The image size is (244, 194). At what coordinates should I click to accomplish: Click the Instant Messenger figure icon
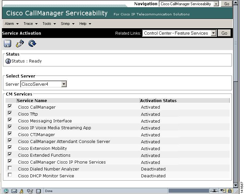[x=22, y=191]
